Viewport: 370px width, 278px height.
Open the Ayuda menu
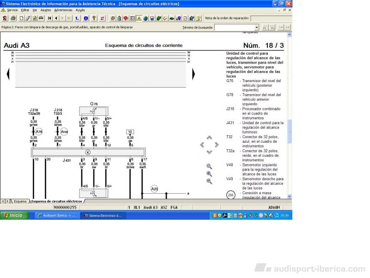click(x=80, y=10)
